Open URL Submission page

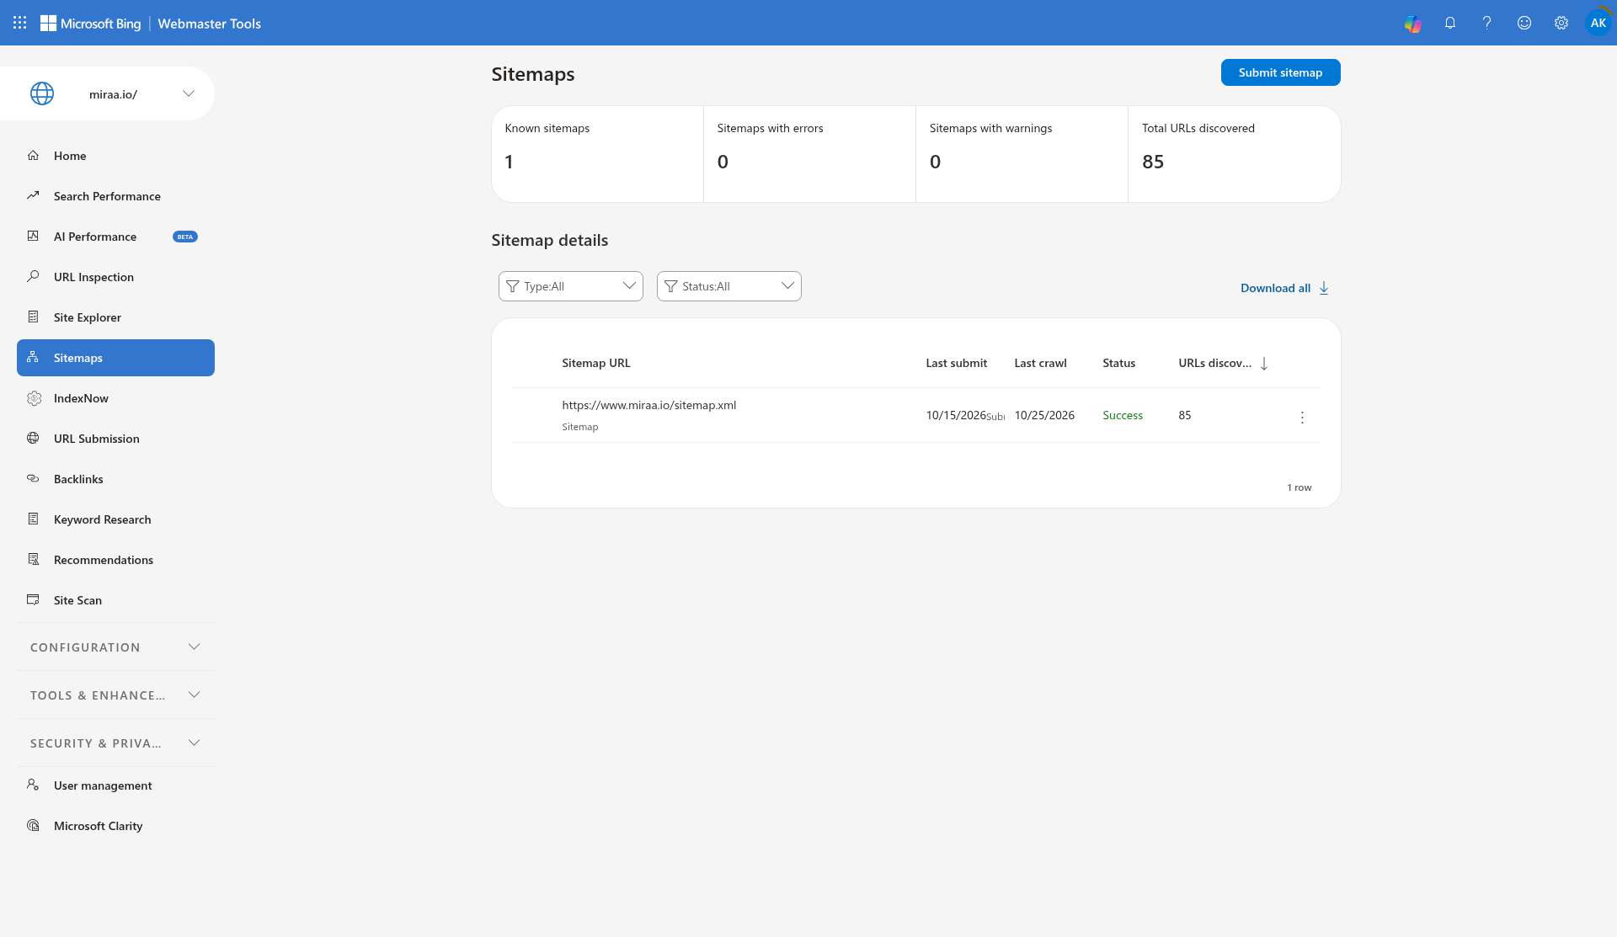[x=116, y=439]
